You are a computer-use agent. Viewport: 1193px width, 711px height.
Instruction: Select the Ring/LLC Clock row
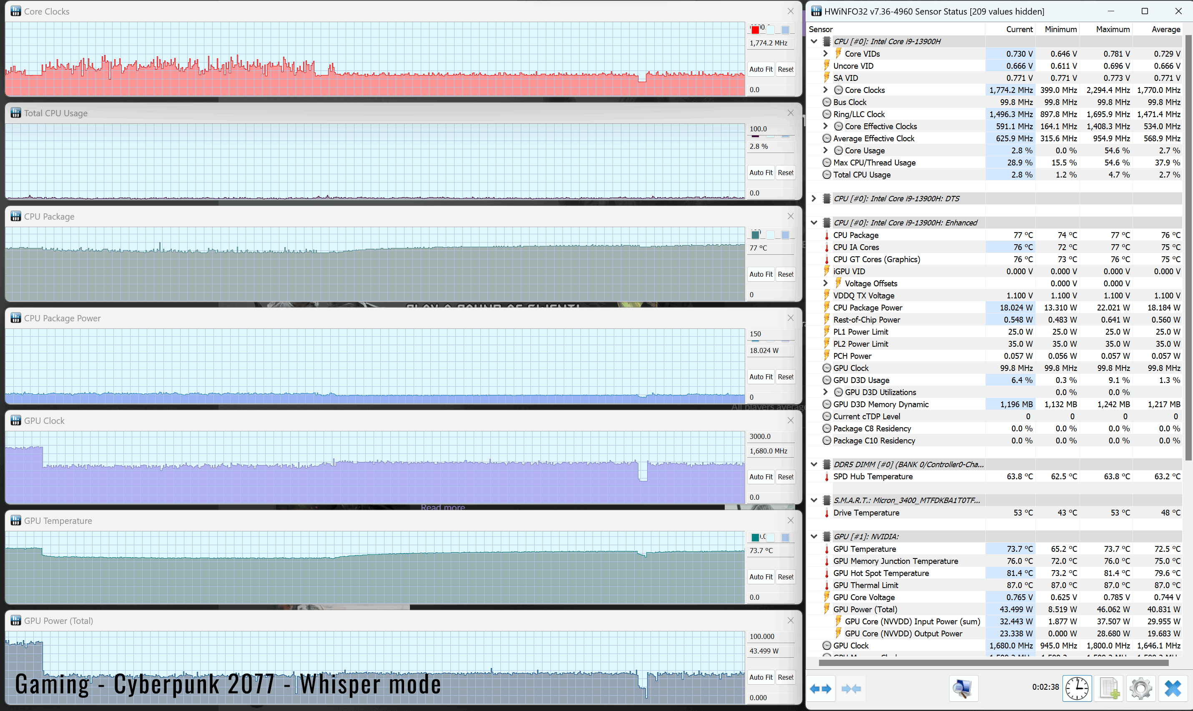(x=995, y=114)
